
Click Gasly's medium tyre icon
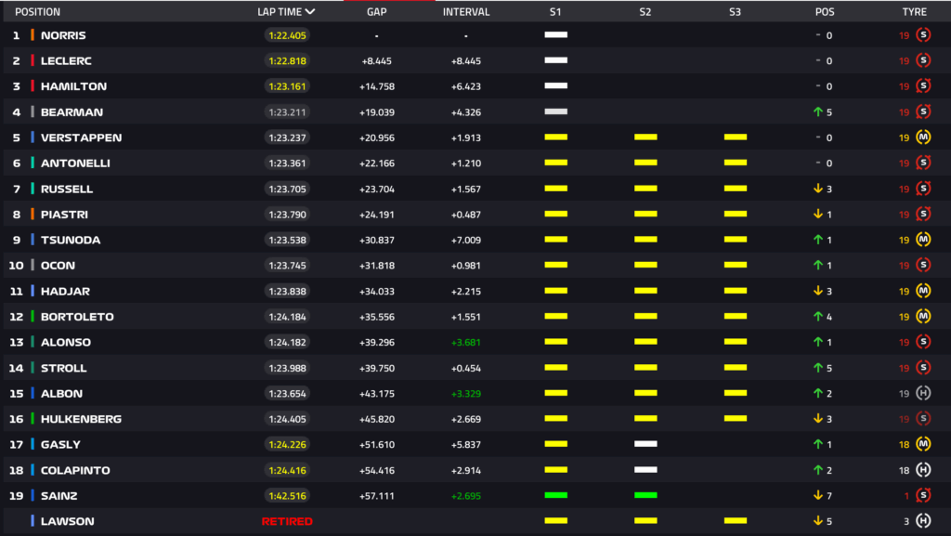point(923,445)
